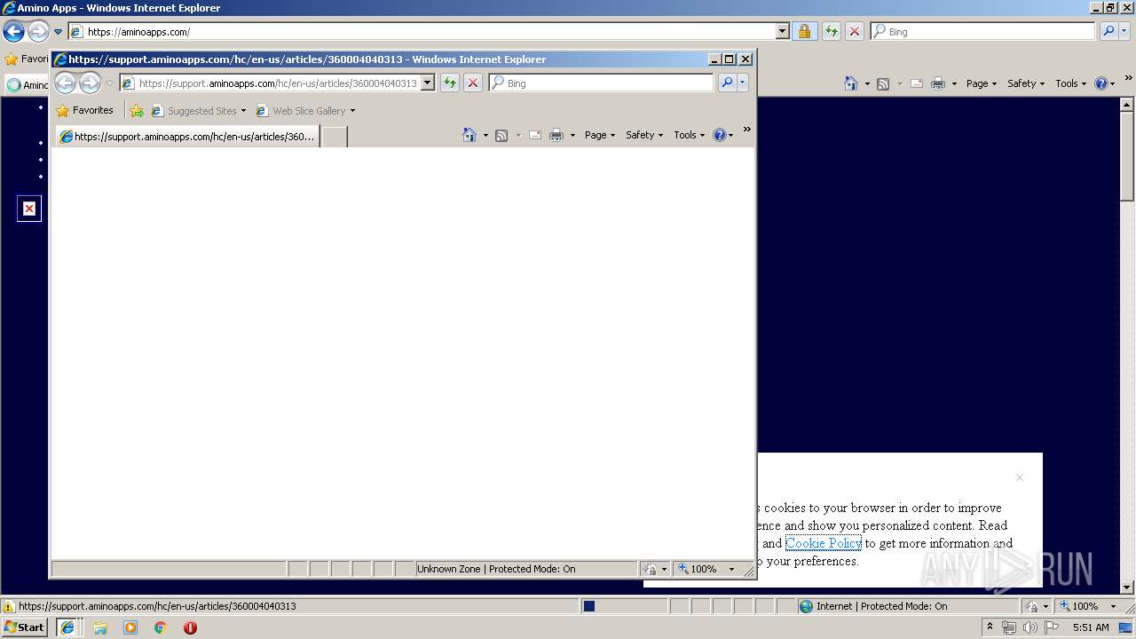1136x639 pixels.
Task: Click security lock icon in main window
Action: point(804,31)
